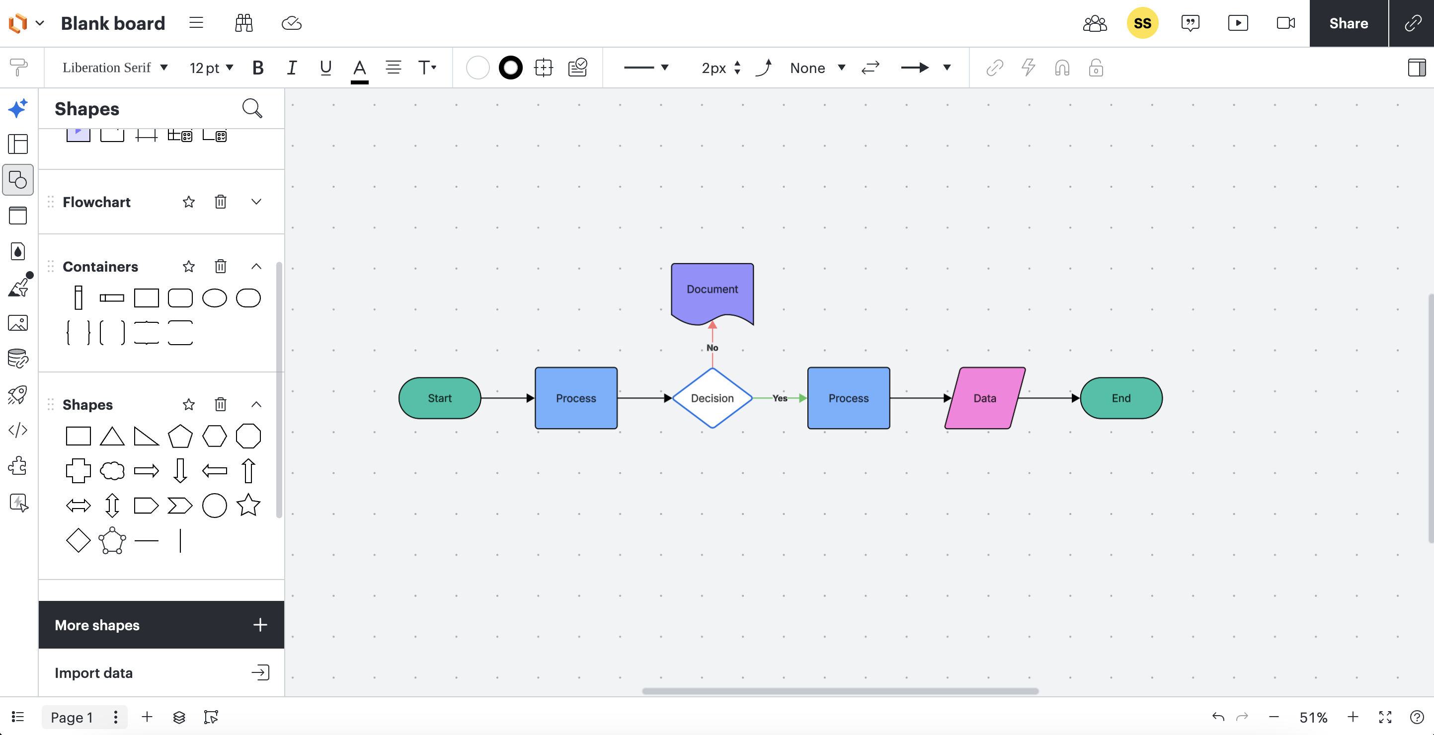Viewport: 1434px width, 735px height.
Task: Expand the Flowchart shape library
Action: (256, 202)
